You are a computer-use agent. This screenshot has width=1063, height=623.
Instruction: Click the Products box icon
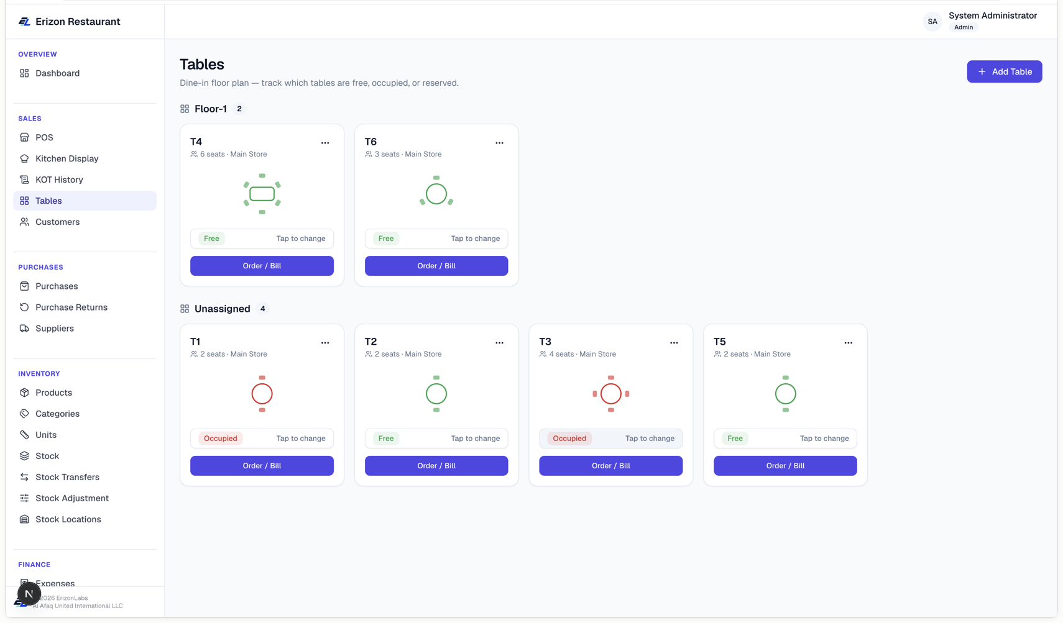point(24,393)
